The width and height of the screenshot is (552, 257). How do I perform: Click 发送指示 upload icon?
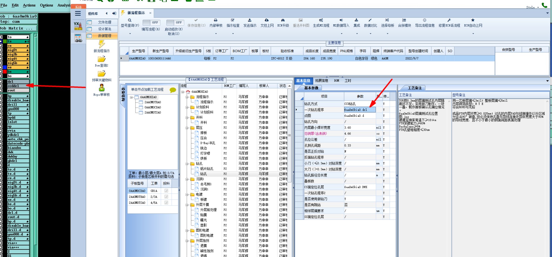pyautogui.click(x=250, y=20)
